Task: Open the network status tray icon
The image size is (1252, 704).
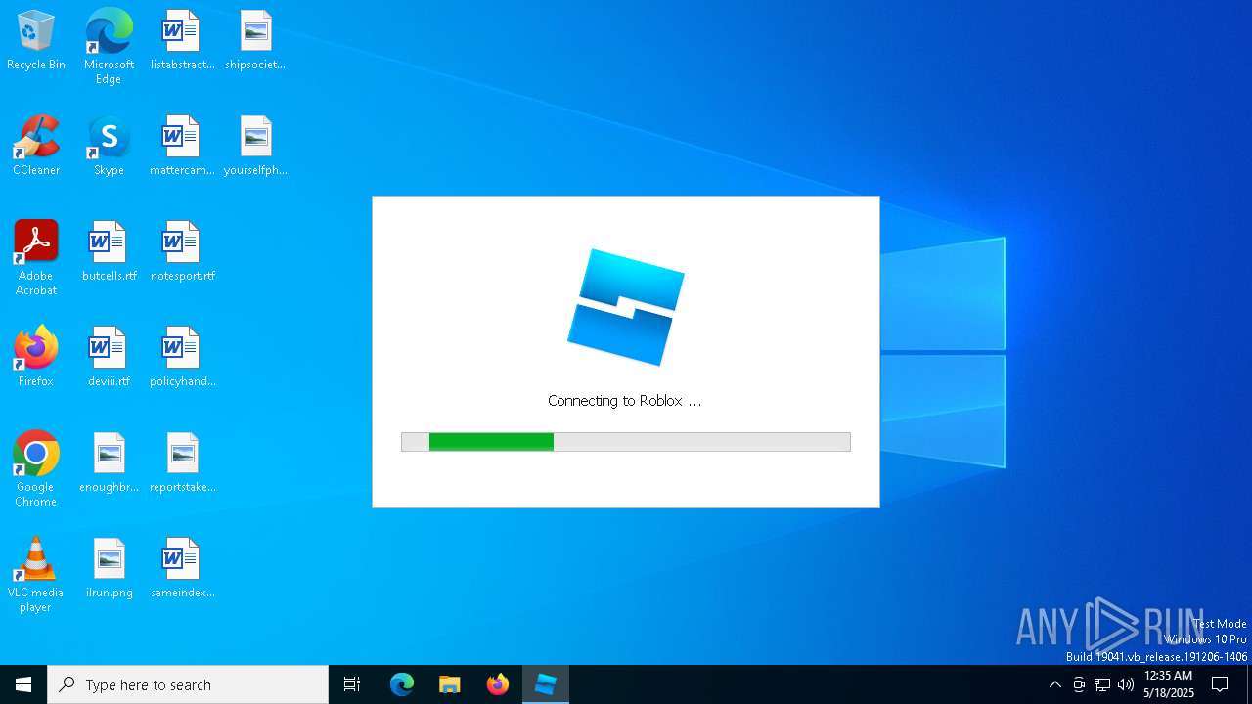Action: [1102, 684]
